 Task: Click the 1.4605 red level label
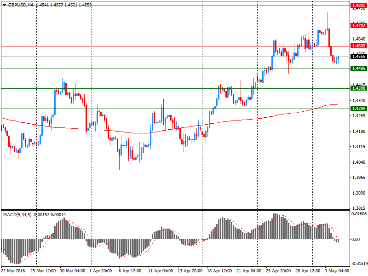[x=359, y=46]
